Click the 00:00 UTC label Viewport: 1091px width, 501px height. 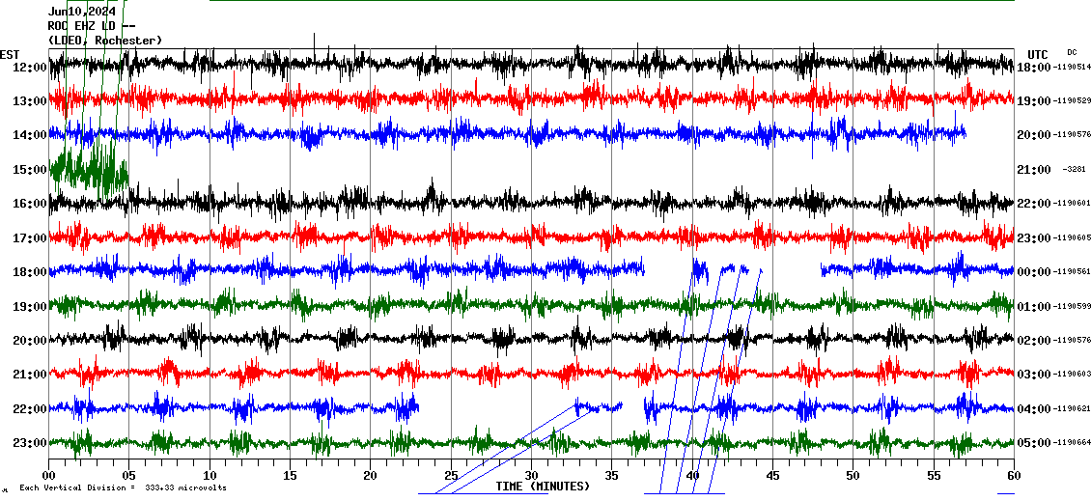[x=1034, y=272]
